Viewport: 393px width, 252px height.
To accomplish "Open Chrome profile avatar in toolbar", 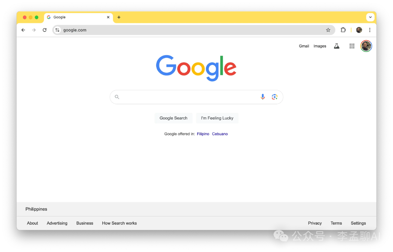I will [359, 30].
